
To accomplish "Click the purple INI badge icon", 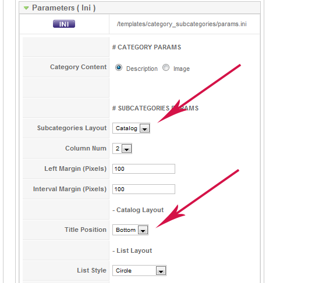I will pos(64,24).
